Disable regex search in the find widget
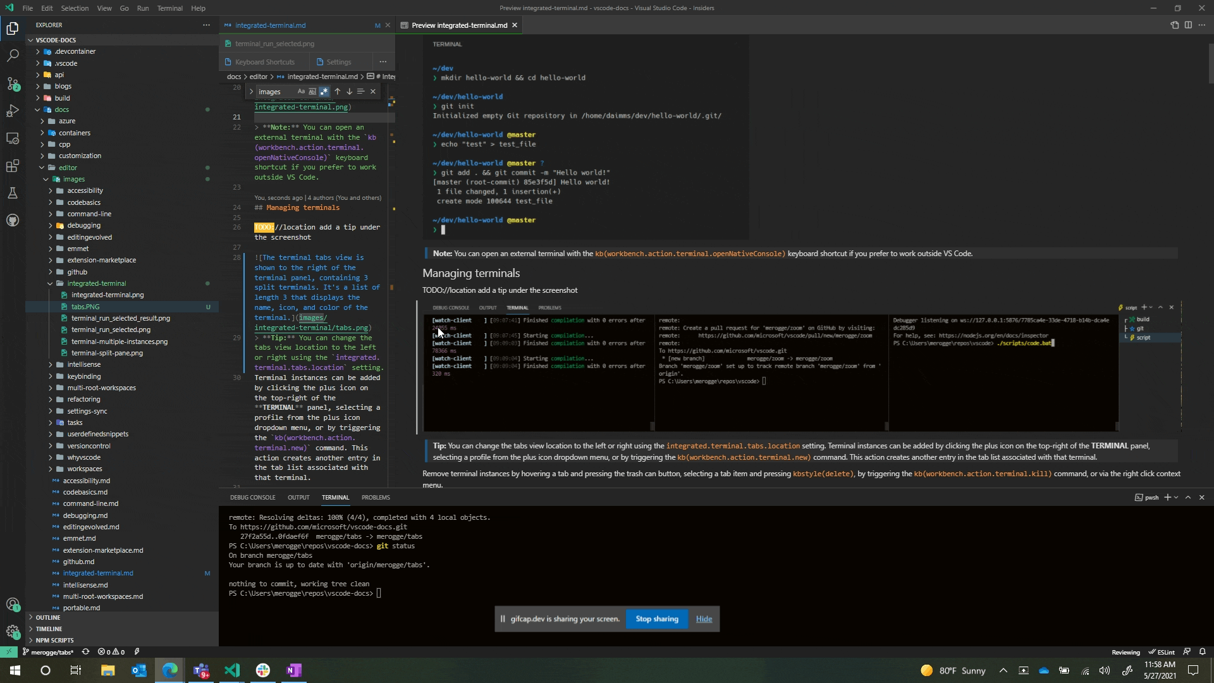Screen dimensions: 1214x683 [x=324, y=91]
